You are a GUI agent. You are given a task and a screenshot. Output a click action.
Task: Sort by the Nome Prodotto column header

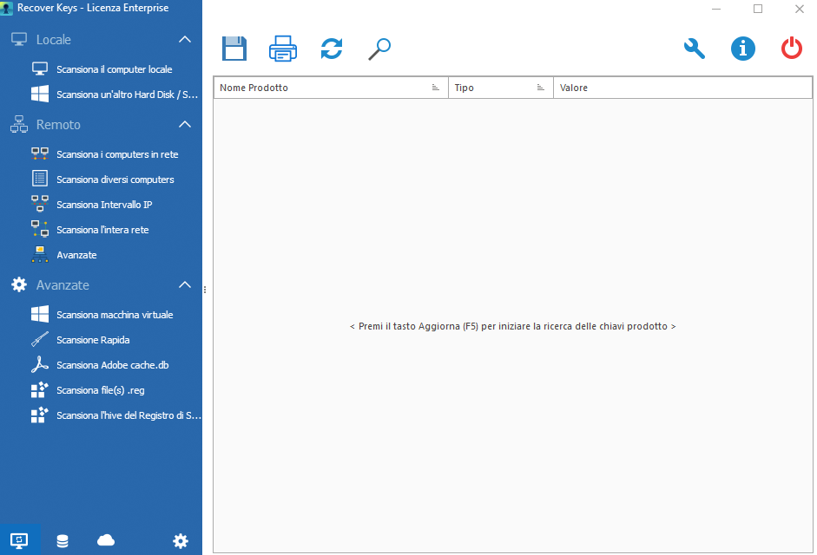point(331,88)
